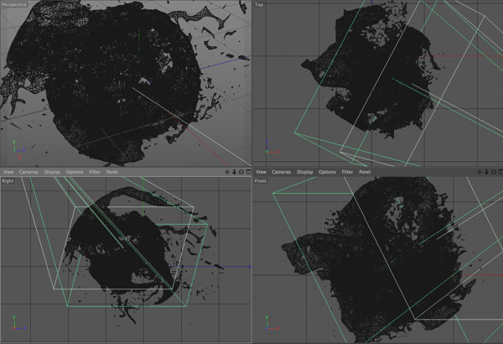The height and width of the screenshot is (344, 503).
Task: Click the orbit rotate icon in the Front view
Action: click(x=493, y=172)
